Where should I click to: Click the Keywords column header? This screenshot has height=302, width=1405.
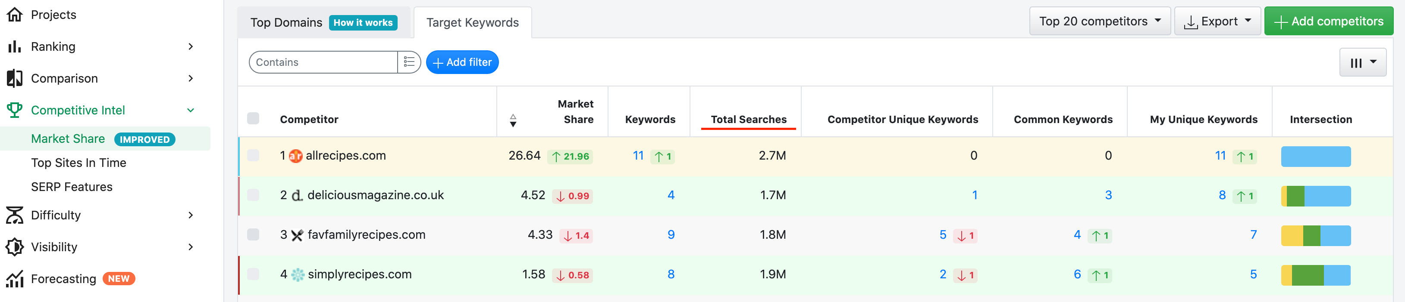tap(650, 119)
